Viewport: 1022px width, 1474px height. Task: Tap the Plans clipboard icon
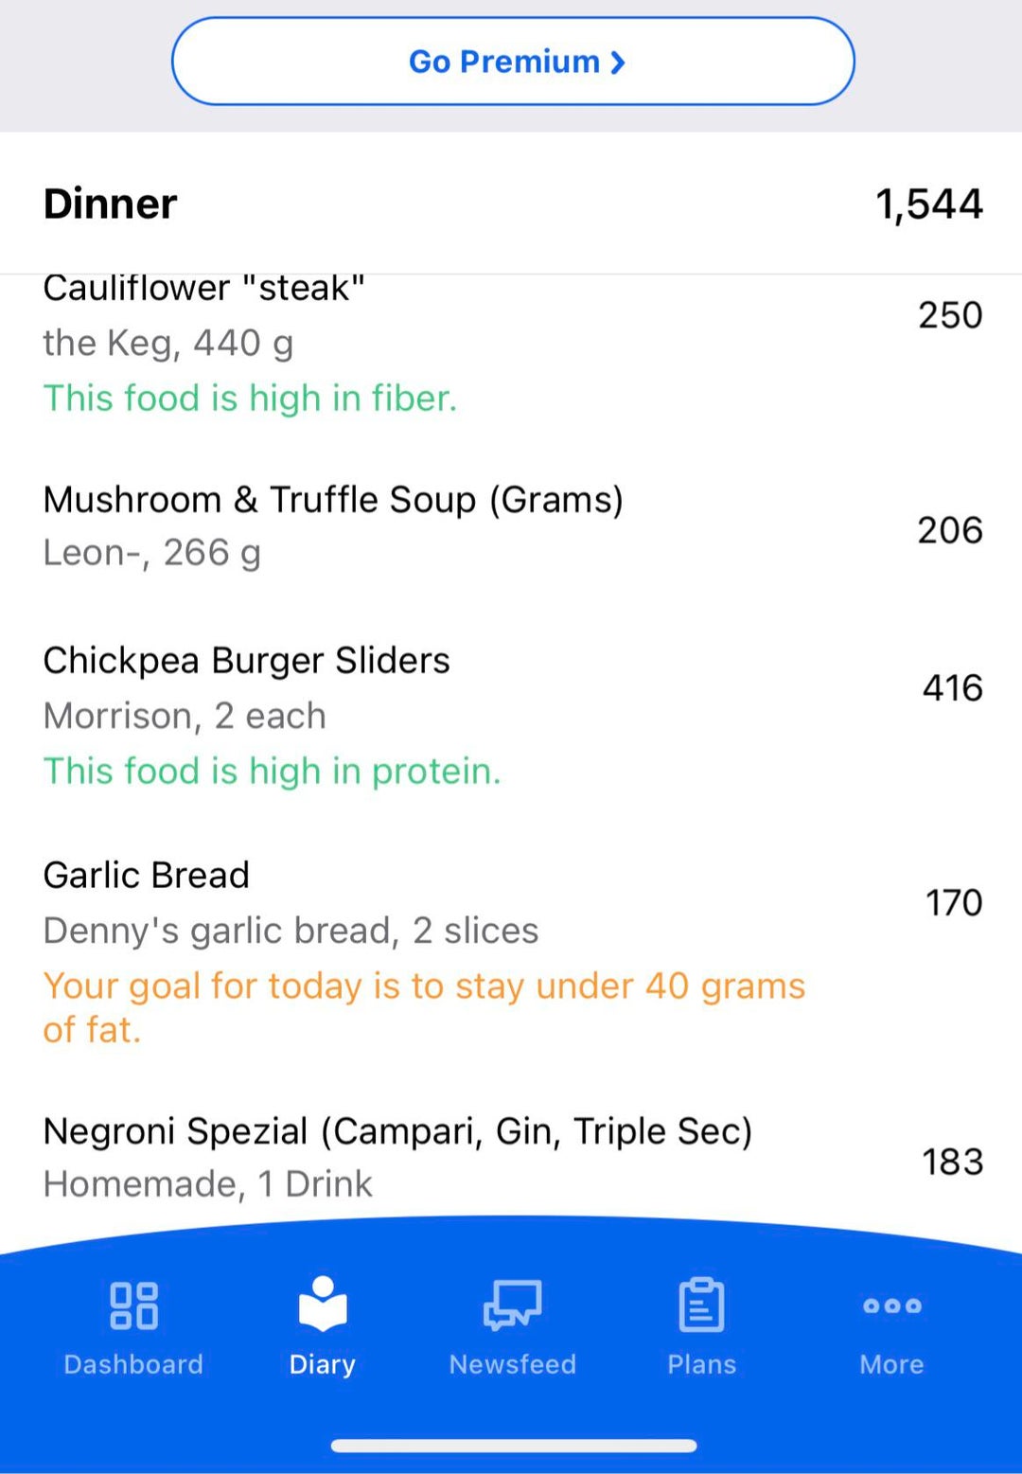[x=701, y=1305]
